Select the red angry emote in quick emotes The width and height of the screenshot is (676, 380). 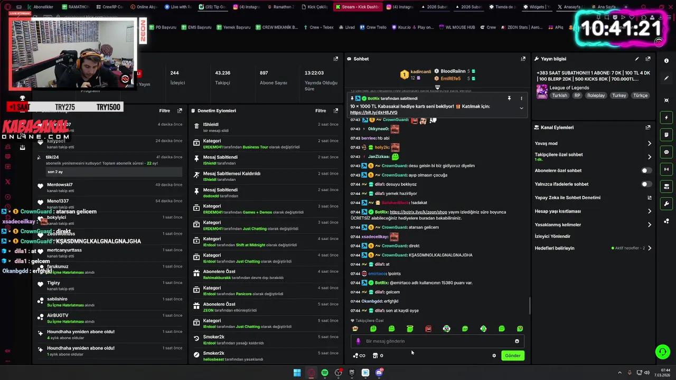pos(428,329)
